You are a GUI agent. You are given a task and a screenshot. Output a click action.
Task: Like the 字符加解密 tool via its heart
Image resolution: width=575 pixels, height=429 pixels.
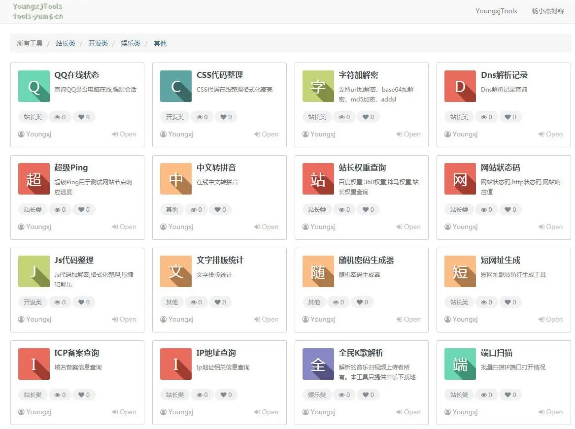368,117
